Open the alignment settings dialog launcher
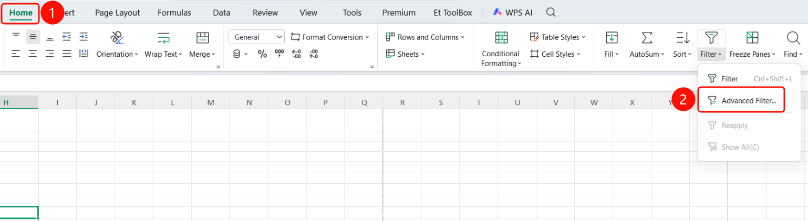Screen dimensions: 808x221 (218, 67)
